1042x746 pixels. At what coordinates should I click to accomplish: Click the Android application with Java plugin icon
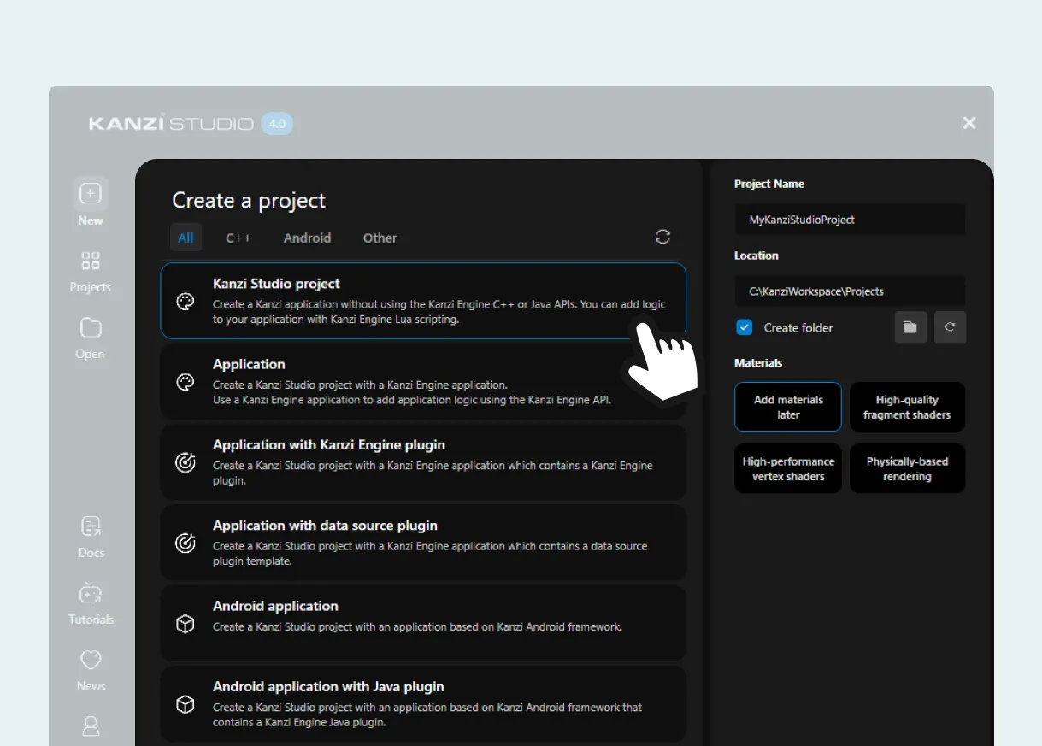pos(185,705)
